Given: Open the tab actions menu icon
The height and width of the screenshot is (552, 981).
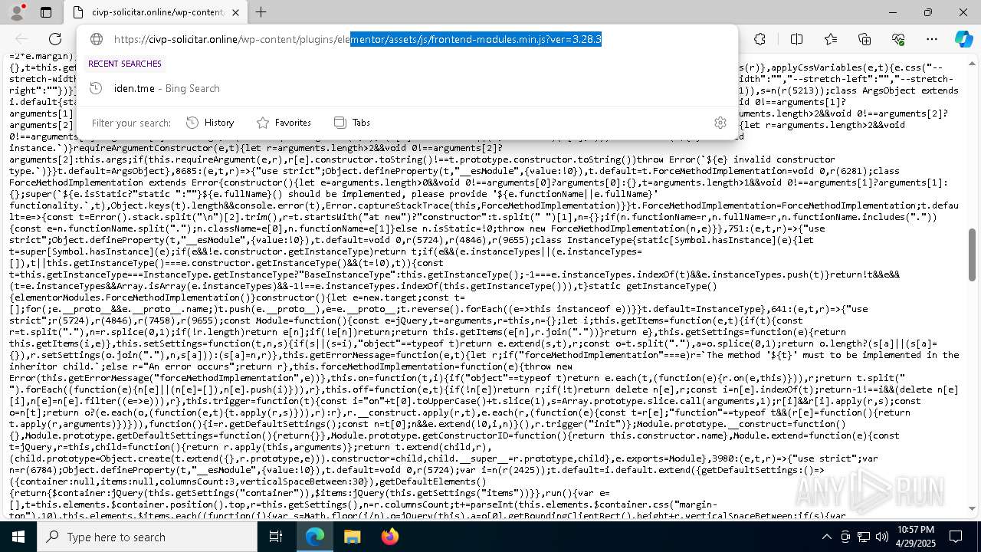Looking at the screenshot, I should point(46,12).
